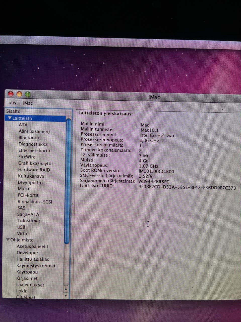Zoom window with green button
This screenshot has width=241, height=322.
[28, 94]
